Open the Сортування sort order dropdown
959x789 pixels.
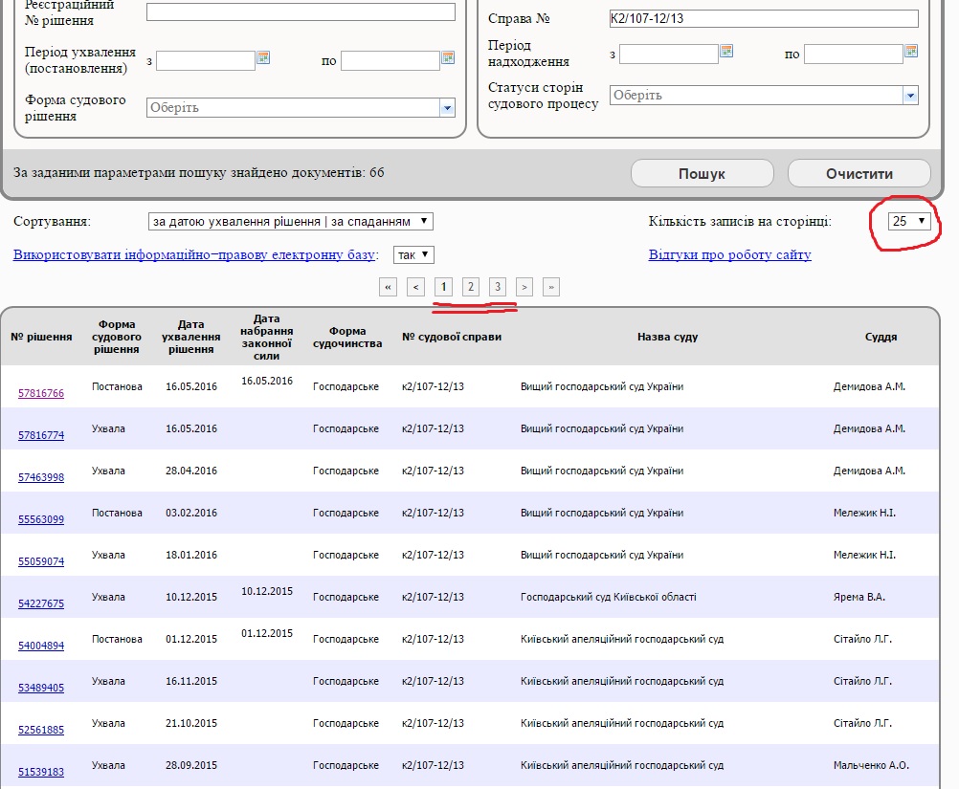click(x=291, y=222)
